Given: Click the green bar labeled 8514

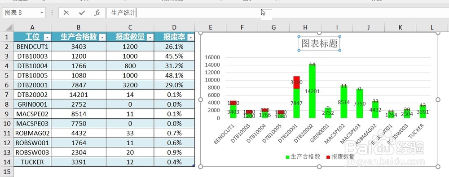Looking at the screenshot, I should [343, 102].
